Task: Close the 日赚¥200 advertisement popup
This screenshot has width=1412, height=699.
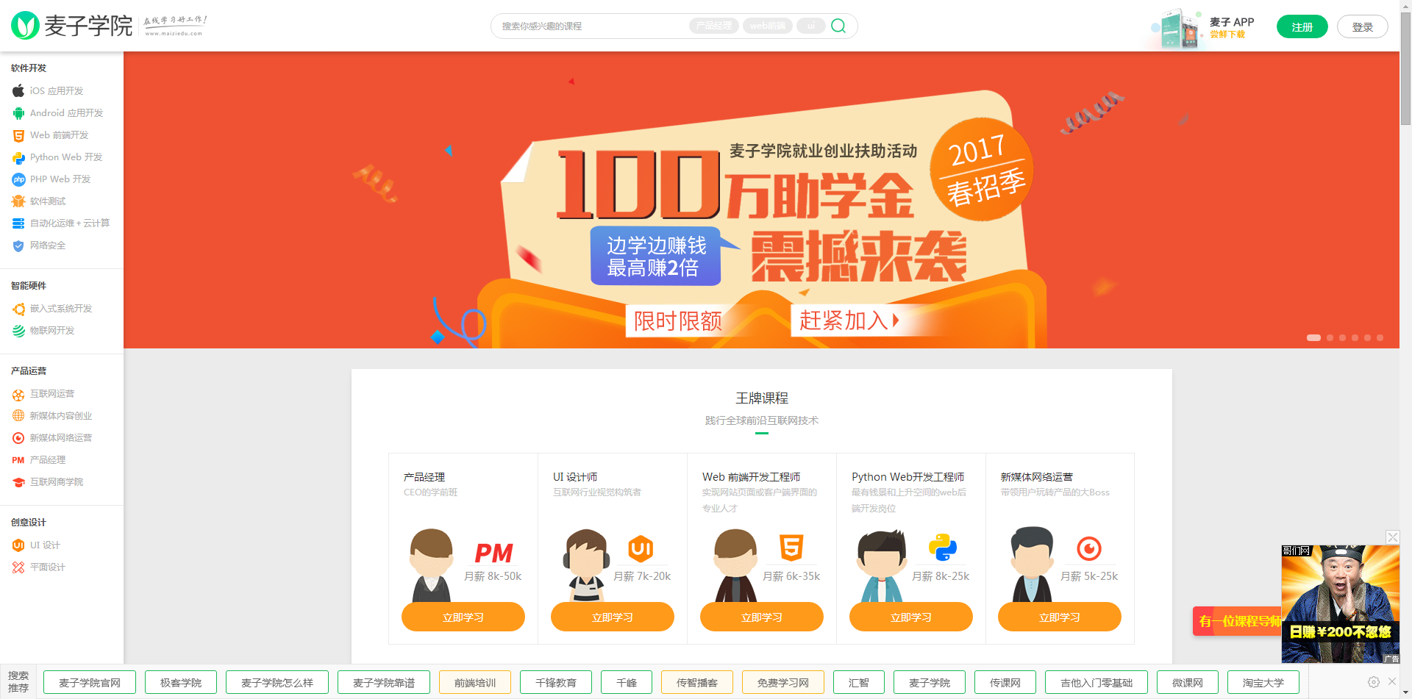Action: click(x=1392, y=537)
